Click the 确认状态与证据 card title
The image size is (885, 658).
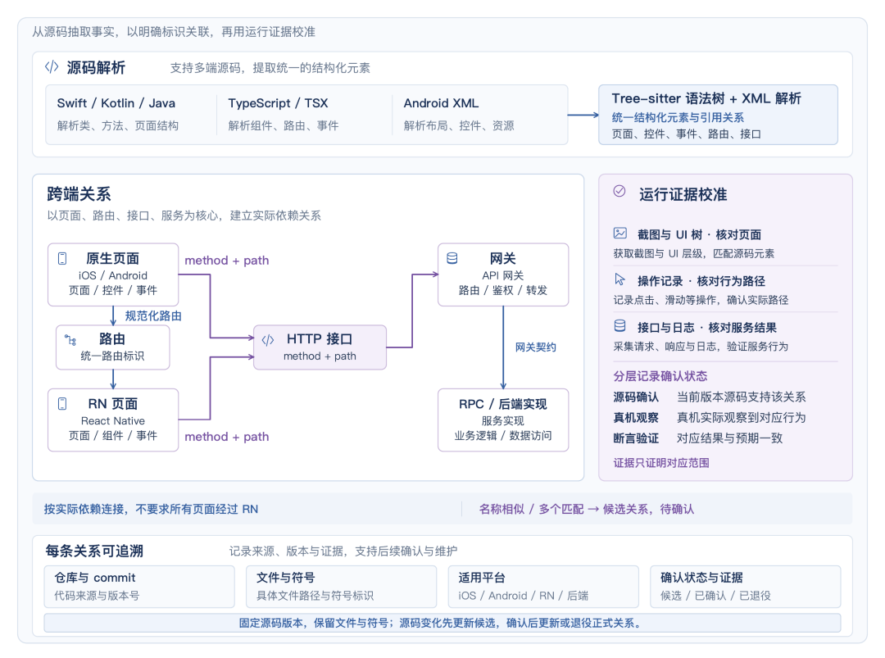tap(701, 578)
